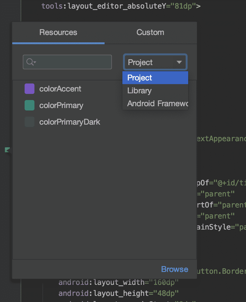Click the Browse link
Viewport: 246px width, 302px height.
pos(174,269)
